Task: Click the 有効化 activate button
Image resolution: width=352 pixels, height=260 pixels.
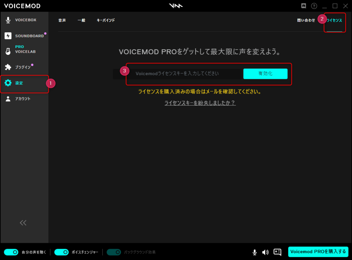Action: tap(265, 74)
